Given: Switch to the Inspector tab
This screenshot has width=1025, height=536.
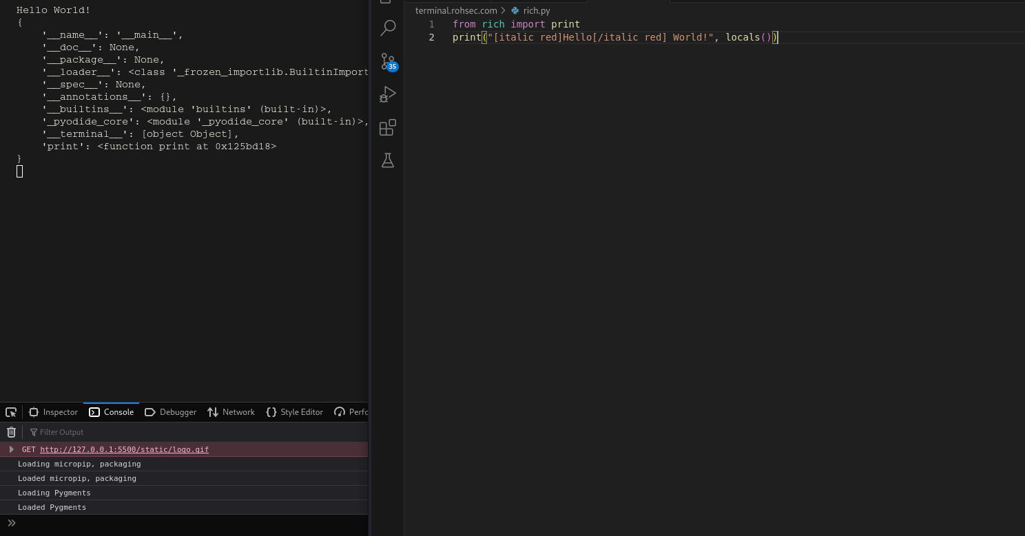Looking at the screenshot, I should [x=54, y=412].
